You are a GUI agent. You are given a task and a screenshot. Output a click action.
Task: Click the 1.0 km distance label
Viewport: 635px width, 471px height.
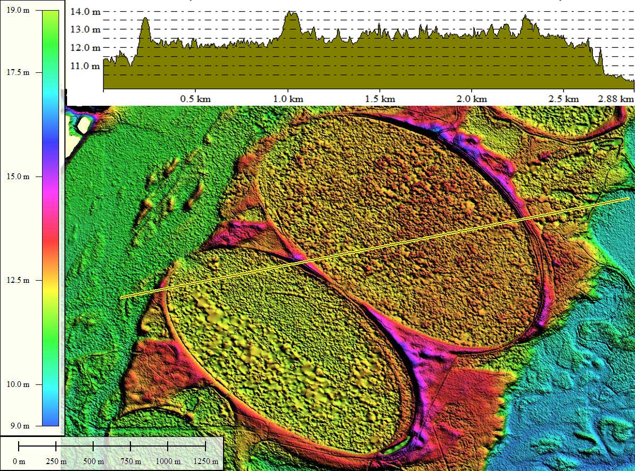(x=288, y=99)
